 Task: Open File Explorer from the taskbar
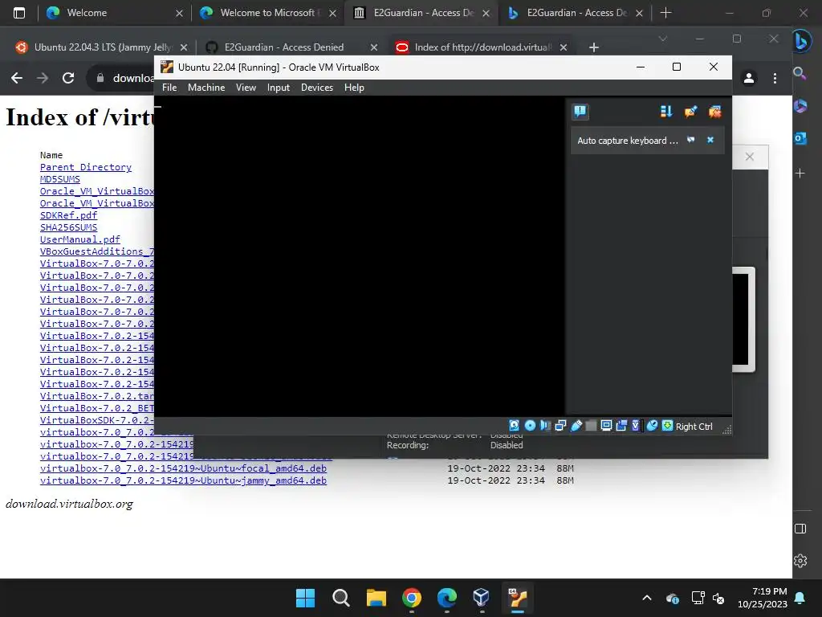point(376,598)
